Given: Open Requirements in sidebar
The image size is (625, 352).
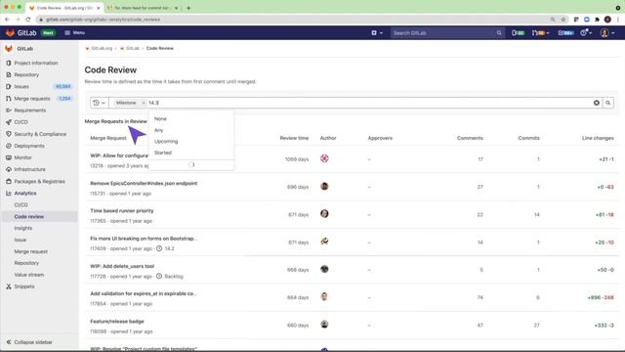Looking at the screenshot, I should coord(30,110).
